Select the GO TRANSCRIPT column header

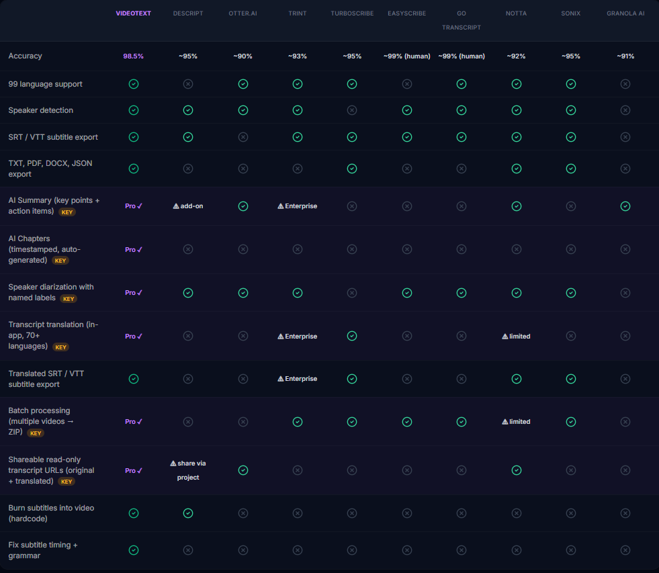point(462,20)
